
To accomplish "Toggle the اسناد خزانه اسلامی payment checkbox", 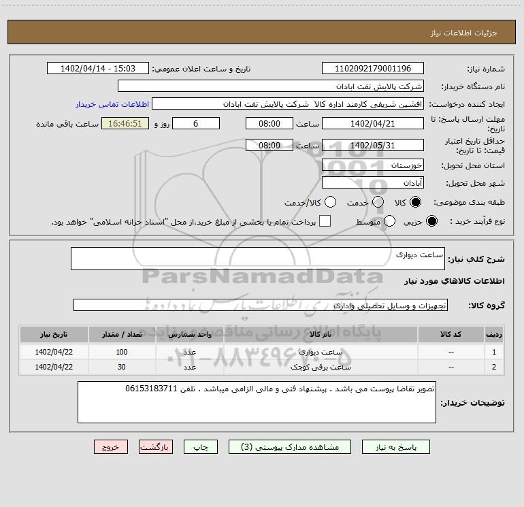I will 325,221.
